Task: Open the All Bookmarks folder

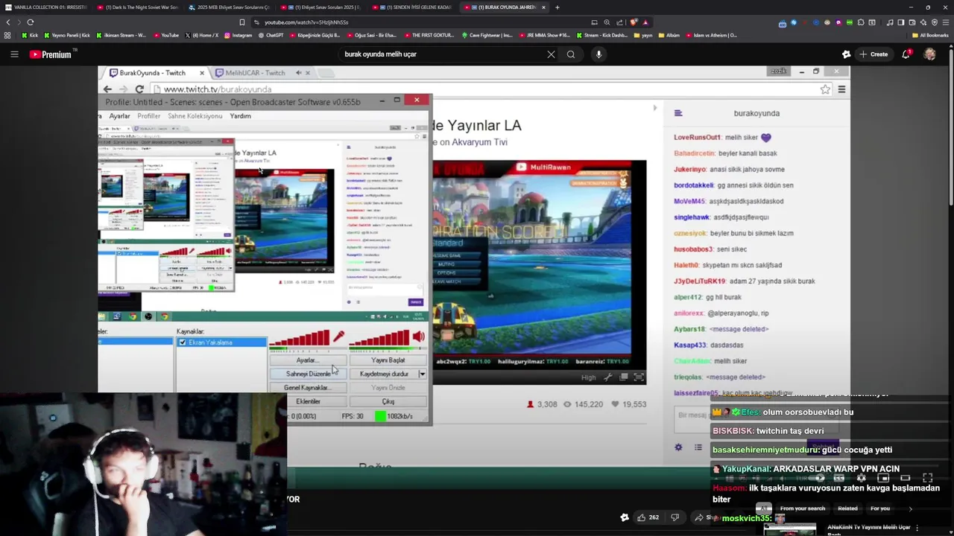Action: click(x=930, y=35)
